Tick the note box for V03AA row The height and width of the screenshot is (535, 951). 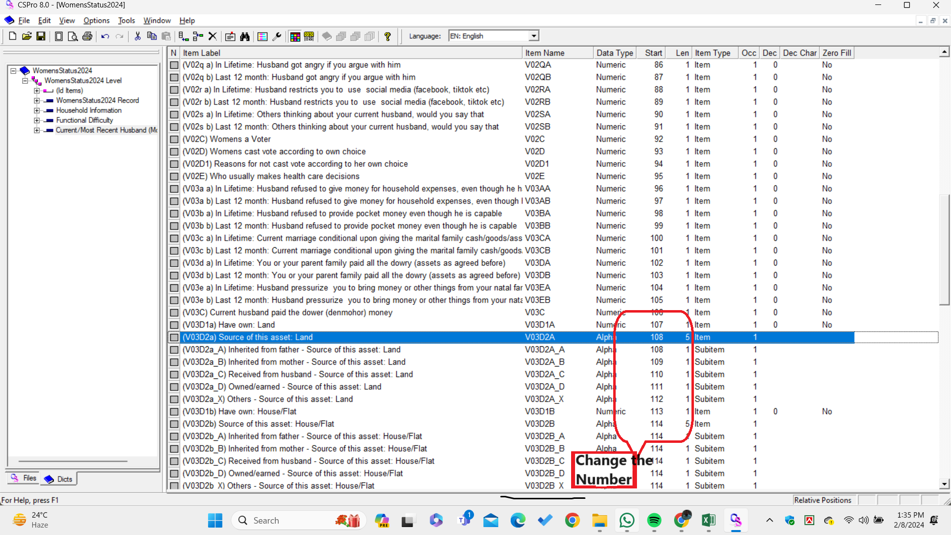174,189
